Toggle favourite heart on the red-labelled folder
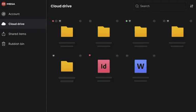 click(60, 21)
